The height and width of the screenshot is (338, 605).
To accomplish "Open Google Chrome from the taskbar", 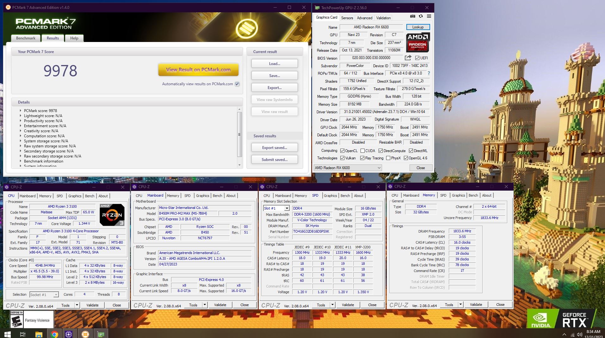I will coord(54,334).
